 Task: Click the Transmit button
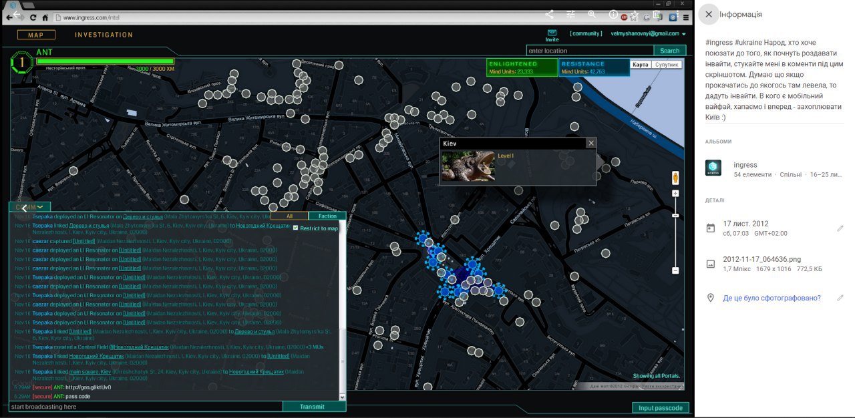(311, 407)
